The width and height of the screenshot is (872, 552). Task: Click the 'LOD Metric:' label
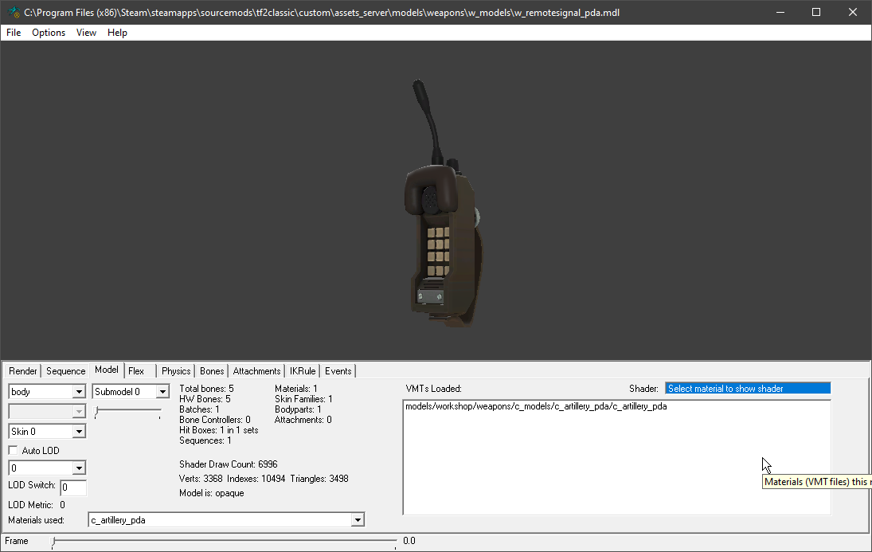point(30,505)
